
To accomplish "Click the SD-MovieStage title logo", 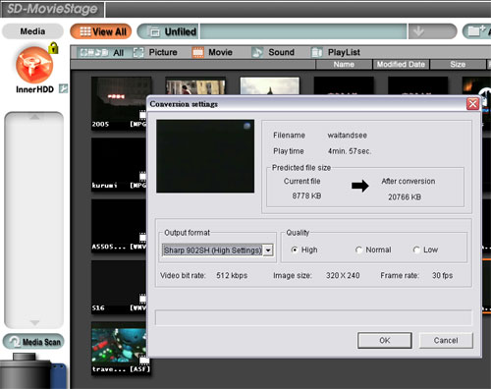I will 52,9.
